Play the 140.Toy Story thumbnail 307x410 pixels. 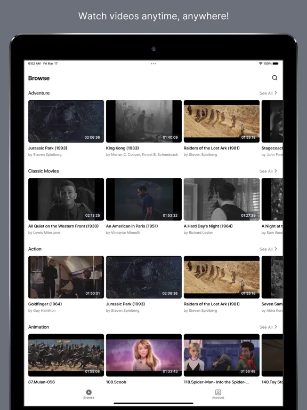click(272, 355)
